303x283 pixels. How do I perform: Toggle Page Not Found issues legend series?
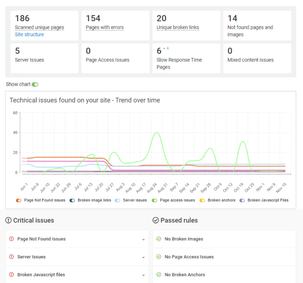coord(19,200)
